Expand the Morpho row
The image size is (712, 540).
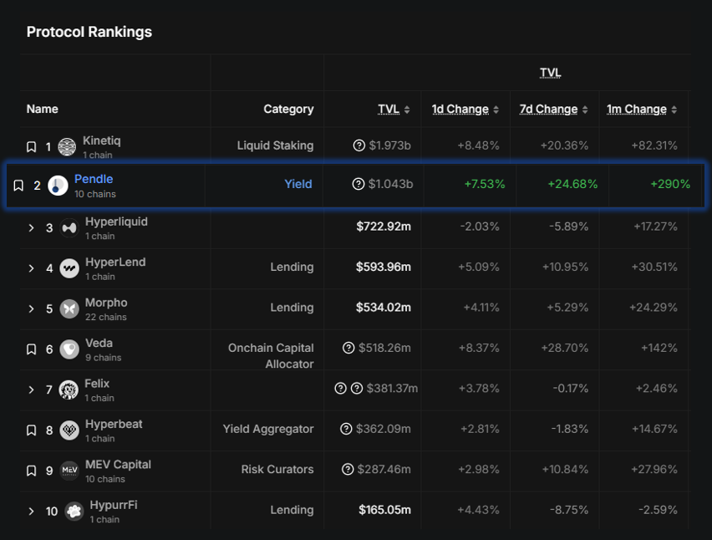(x=31, y=308)
